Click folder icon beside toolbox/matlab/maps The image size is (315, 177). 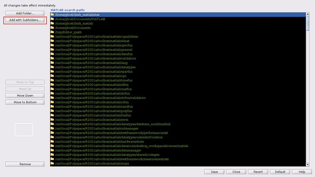click(53, 163)
